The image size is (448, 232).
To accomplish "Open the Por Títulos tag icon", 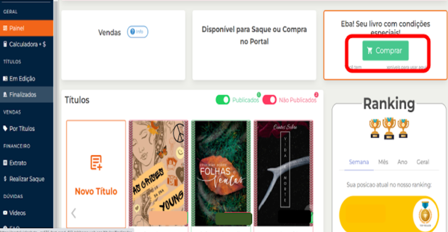I will pos(5,128).
